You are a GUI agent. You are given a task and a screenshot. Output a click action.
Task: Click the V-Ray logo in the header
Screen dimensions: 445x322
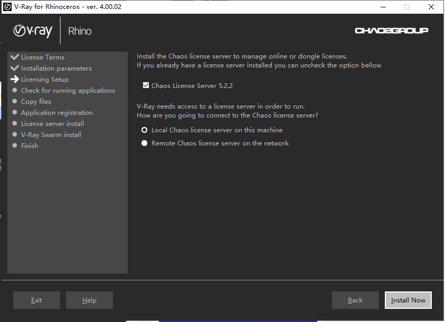tap(33, 31)
